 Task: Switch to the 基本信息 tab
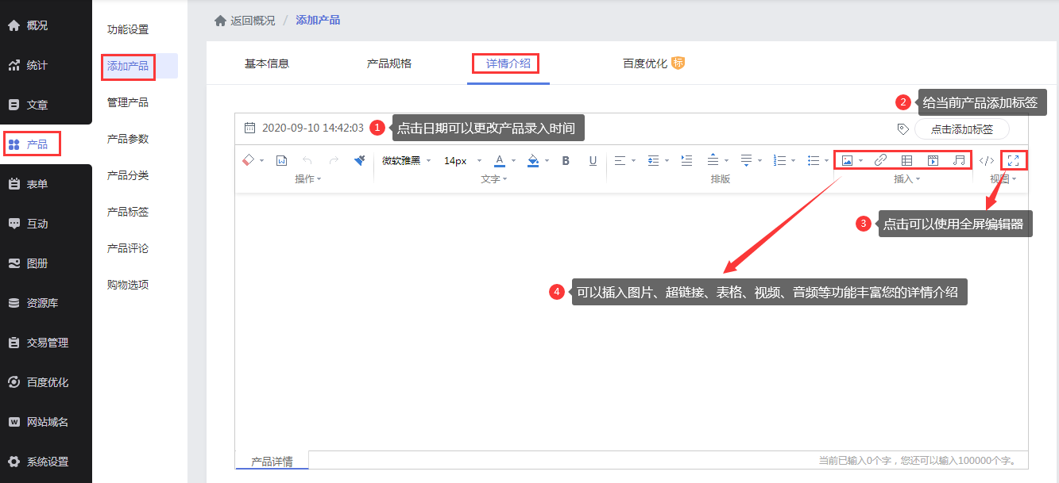[267, 63]
